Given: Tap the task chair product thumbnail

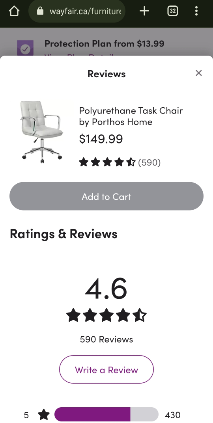Looking at the screenshot, I should tap(41, 132).
